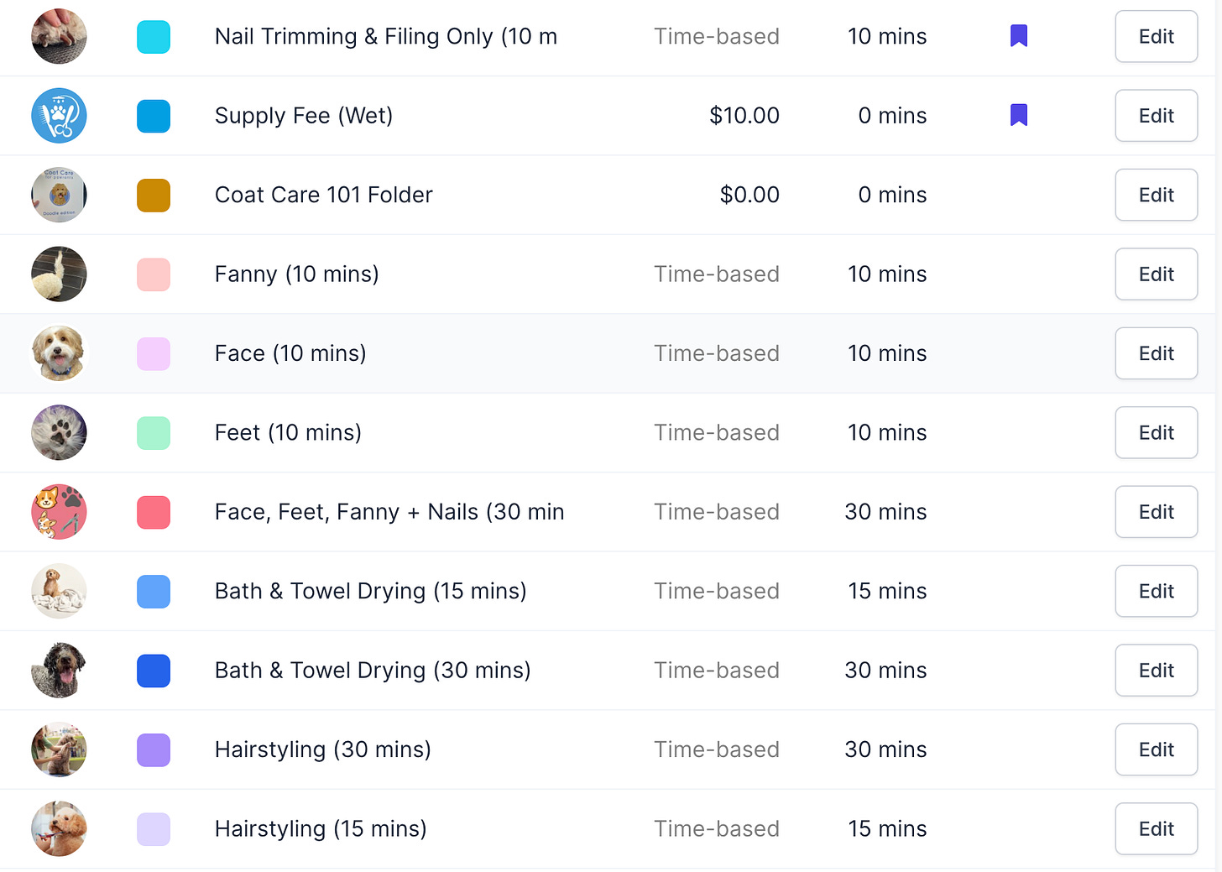Viewport: 1222px width, 872px height.
Task: Choose the mint green swatch for Feet
Action: pyautogui.click(x=154, y=433)
